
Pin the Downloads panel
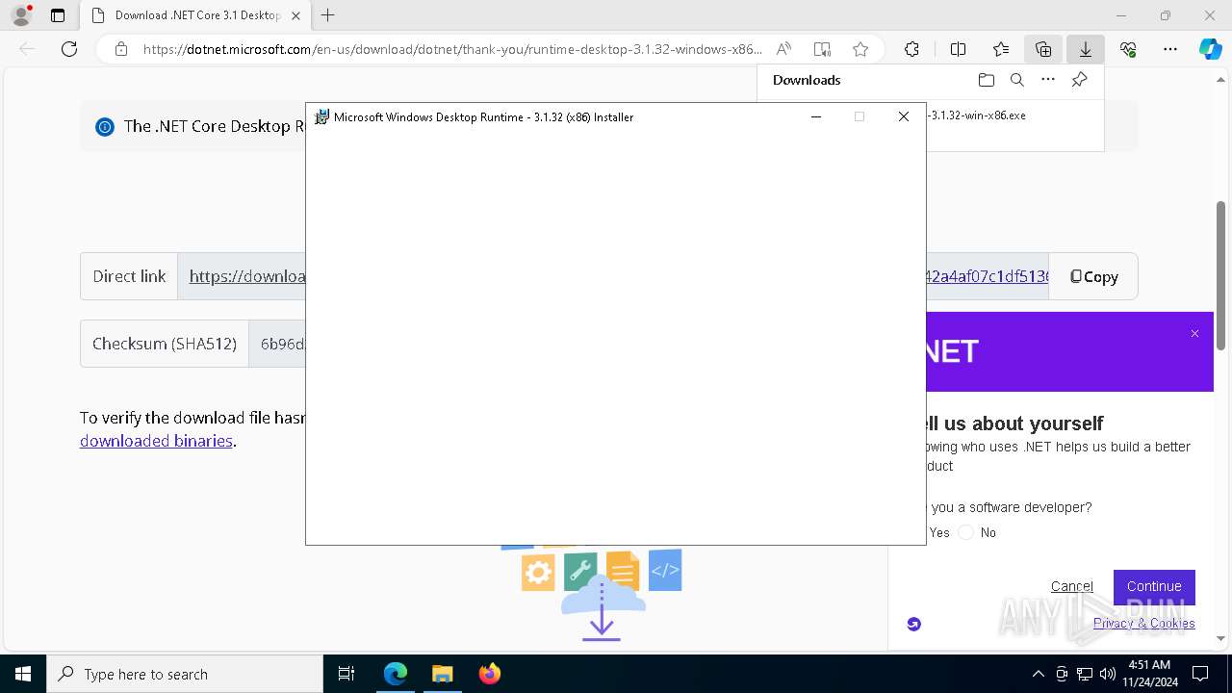point(1080,80)
